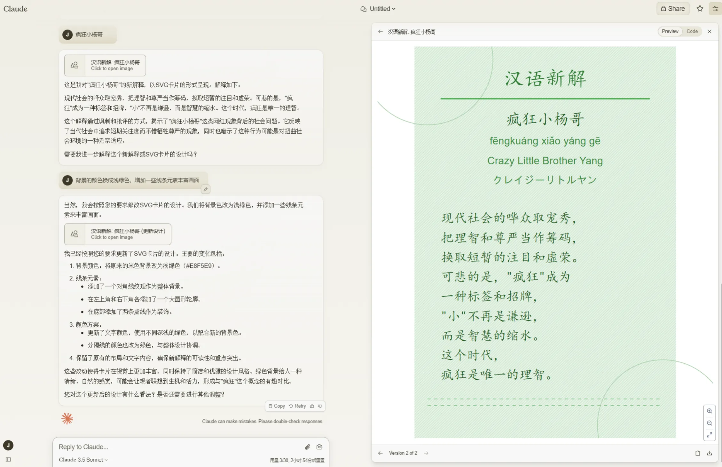Switch to the Code tab
The image size is (722, 467).
tap(692, 31)
